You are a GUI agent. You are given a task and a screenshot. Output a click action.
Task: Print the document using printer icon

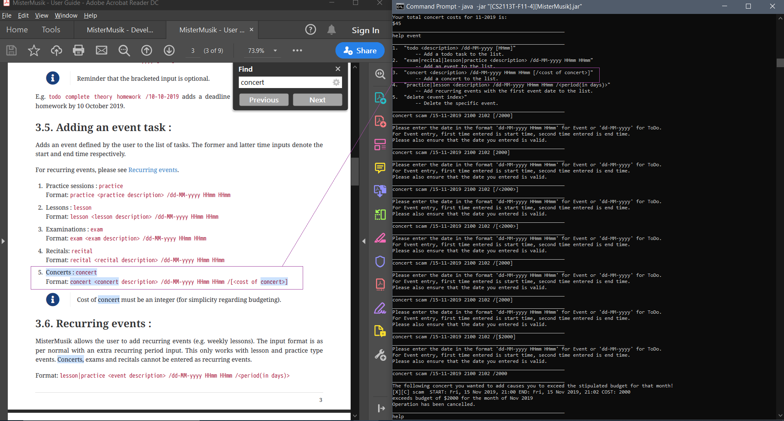point(79,50)
